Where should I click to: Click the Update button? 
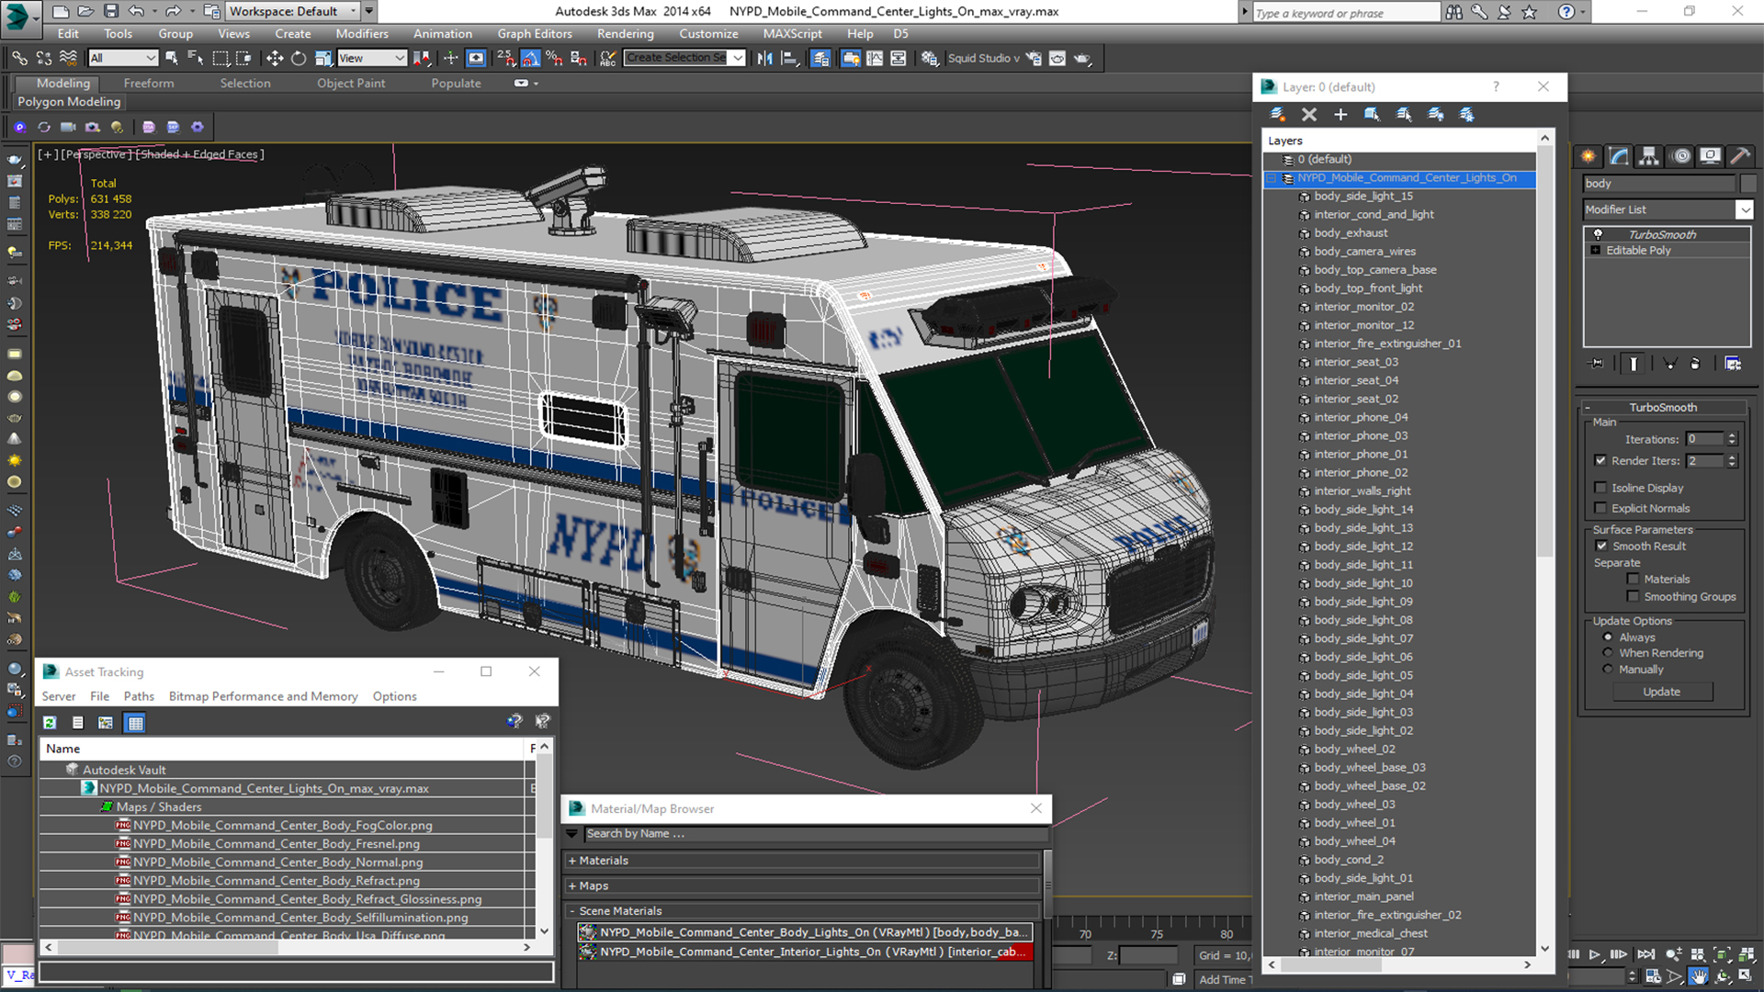(x=1662, y=692)
